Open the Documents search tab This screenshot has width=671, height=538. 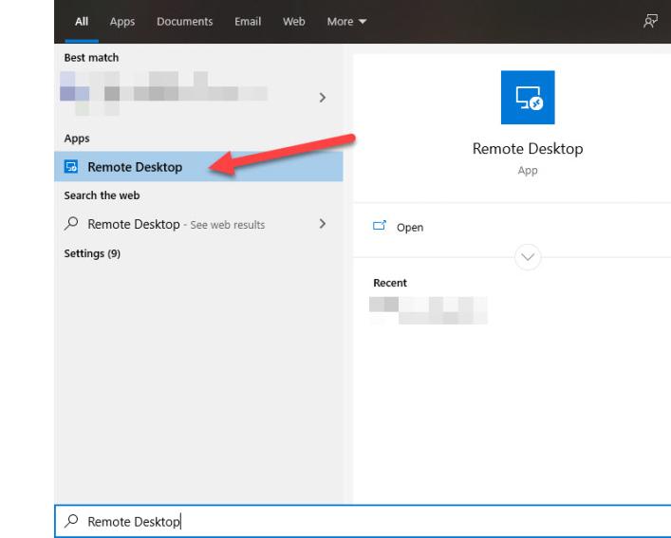tap(184, 22)
